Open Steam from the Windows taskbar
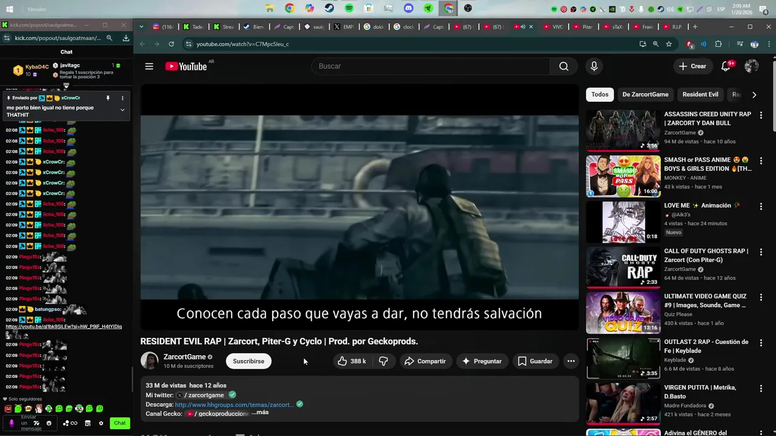Screen dimensions: 776x436 pos(329,8)
